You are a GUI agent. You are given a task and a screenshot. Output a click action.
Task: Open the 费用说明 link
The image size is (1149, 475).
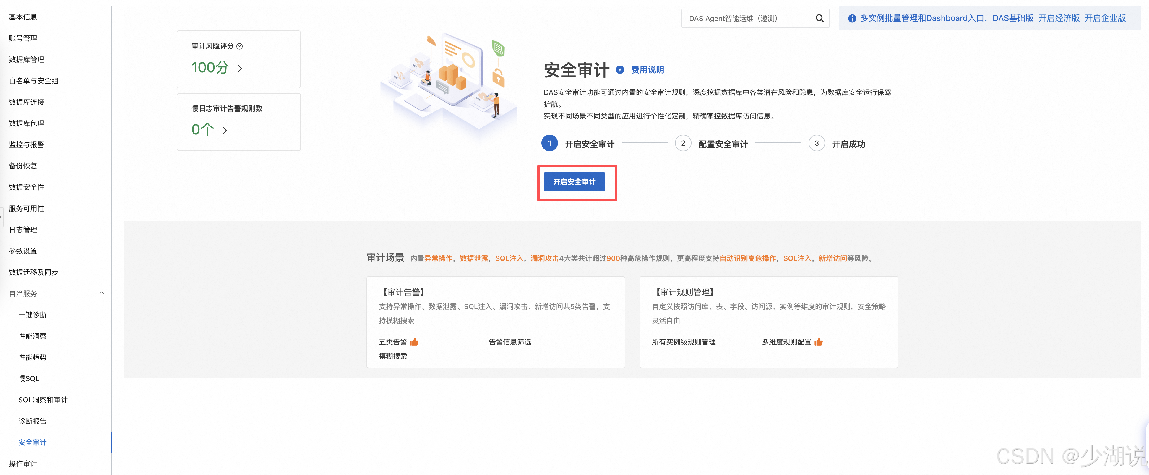647,70
